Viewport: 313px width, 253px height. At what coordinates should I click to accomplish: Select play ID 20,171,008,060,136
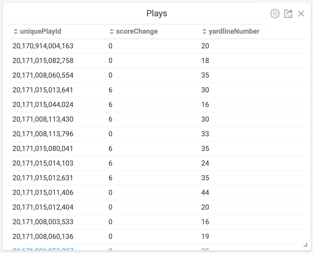[43, 236]
